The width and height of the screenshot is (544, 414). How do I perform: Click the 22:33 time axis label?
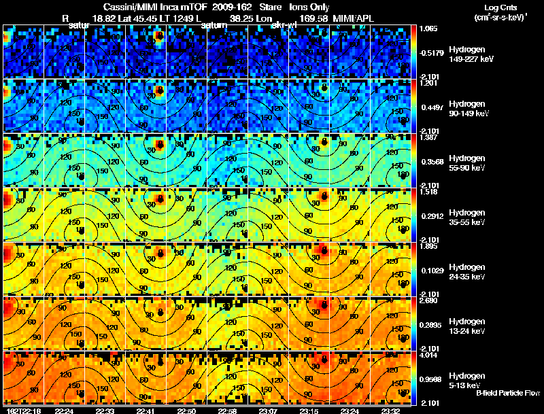click(105, 411)
